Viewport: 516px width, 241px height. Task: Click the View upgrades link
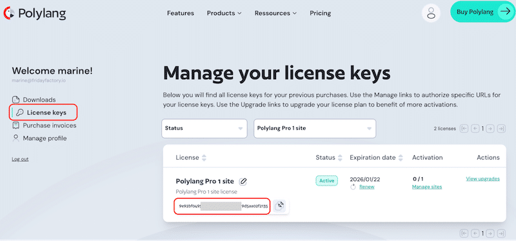tap(482, 179)
